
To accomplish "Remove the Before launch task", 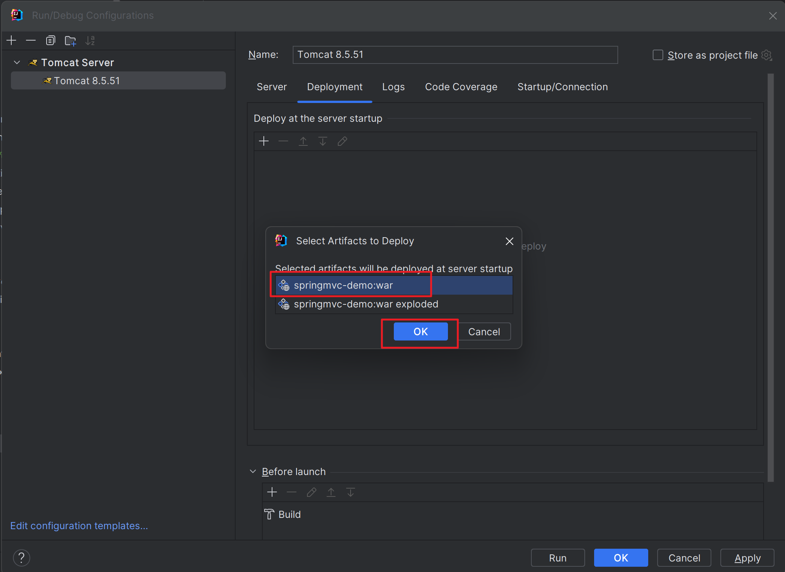I will (292, 492).
